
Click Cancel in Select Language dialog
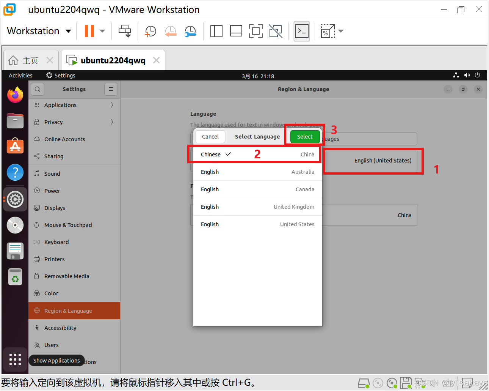tap(210, 137)
